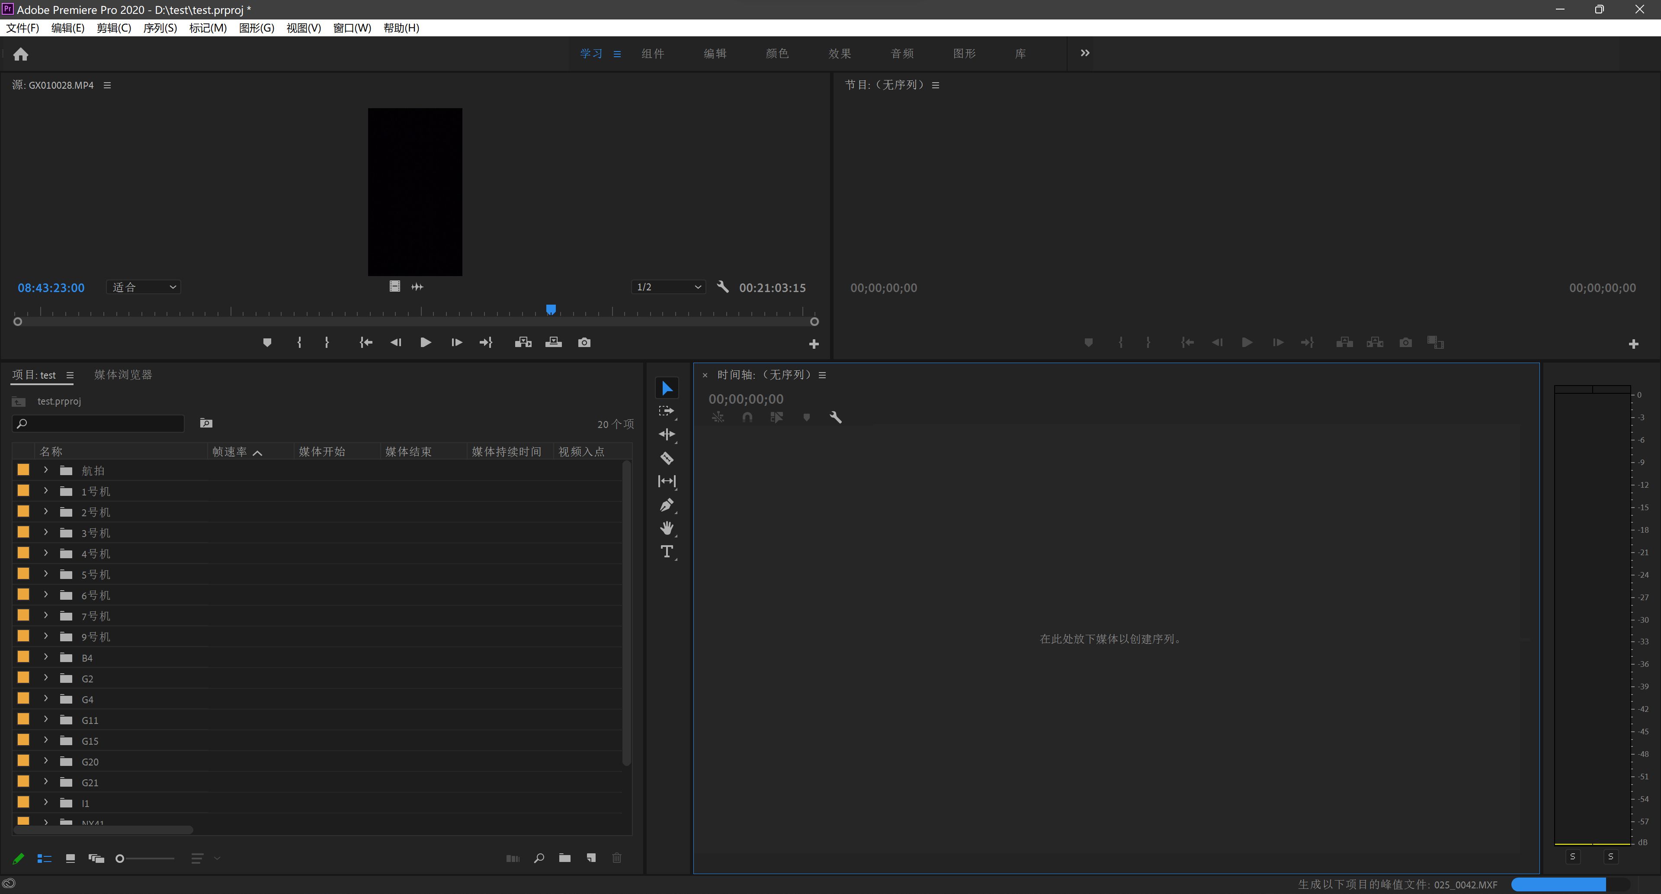Open the 序列(S) menu
This screenshot has height=894, width=1661.
click(160, 28)
